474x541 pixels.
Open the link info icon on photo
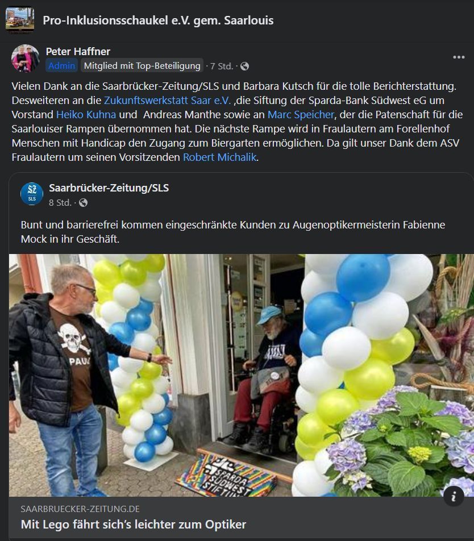coord(454,496)
